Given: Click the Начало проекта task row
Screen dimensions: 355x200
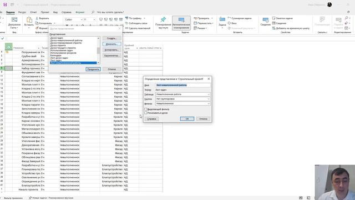Looking at the screenshot, I should click(29, 189).
